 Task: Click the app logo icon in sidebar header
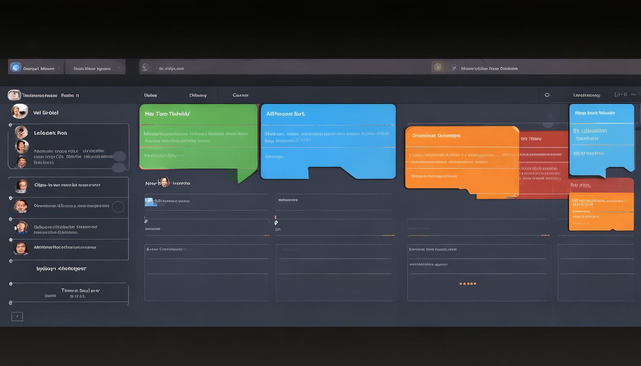coord(14,95)
